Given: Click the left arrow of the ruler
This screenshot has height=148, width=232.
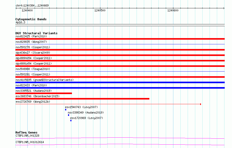Looking at the screenshot, I should [x=16, y=8].
